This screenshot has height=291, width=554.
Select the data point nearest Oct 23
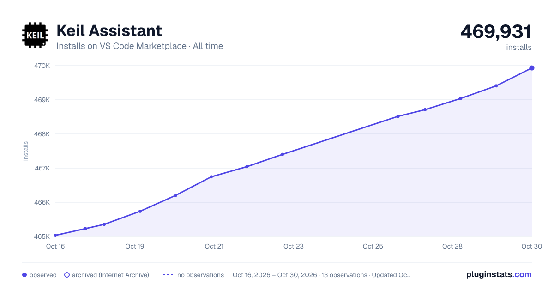283,154
